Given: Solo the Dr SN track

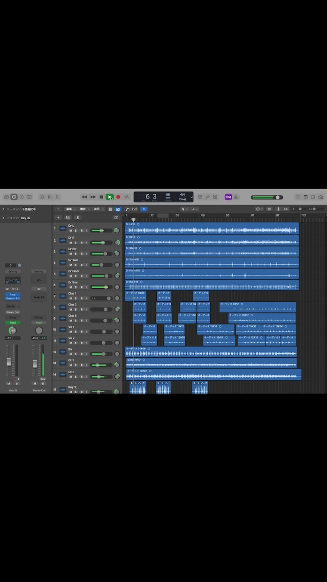Looking at the screenshot, I should tap(76, 254).
